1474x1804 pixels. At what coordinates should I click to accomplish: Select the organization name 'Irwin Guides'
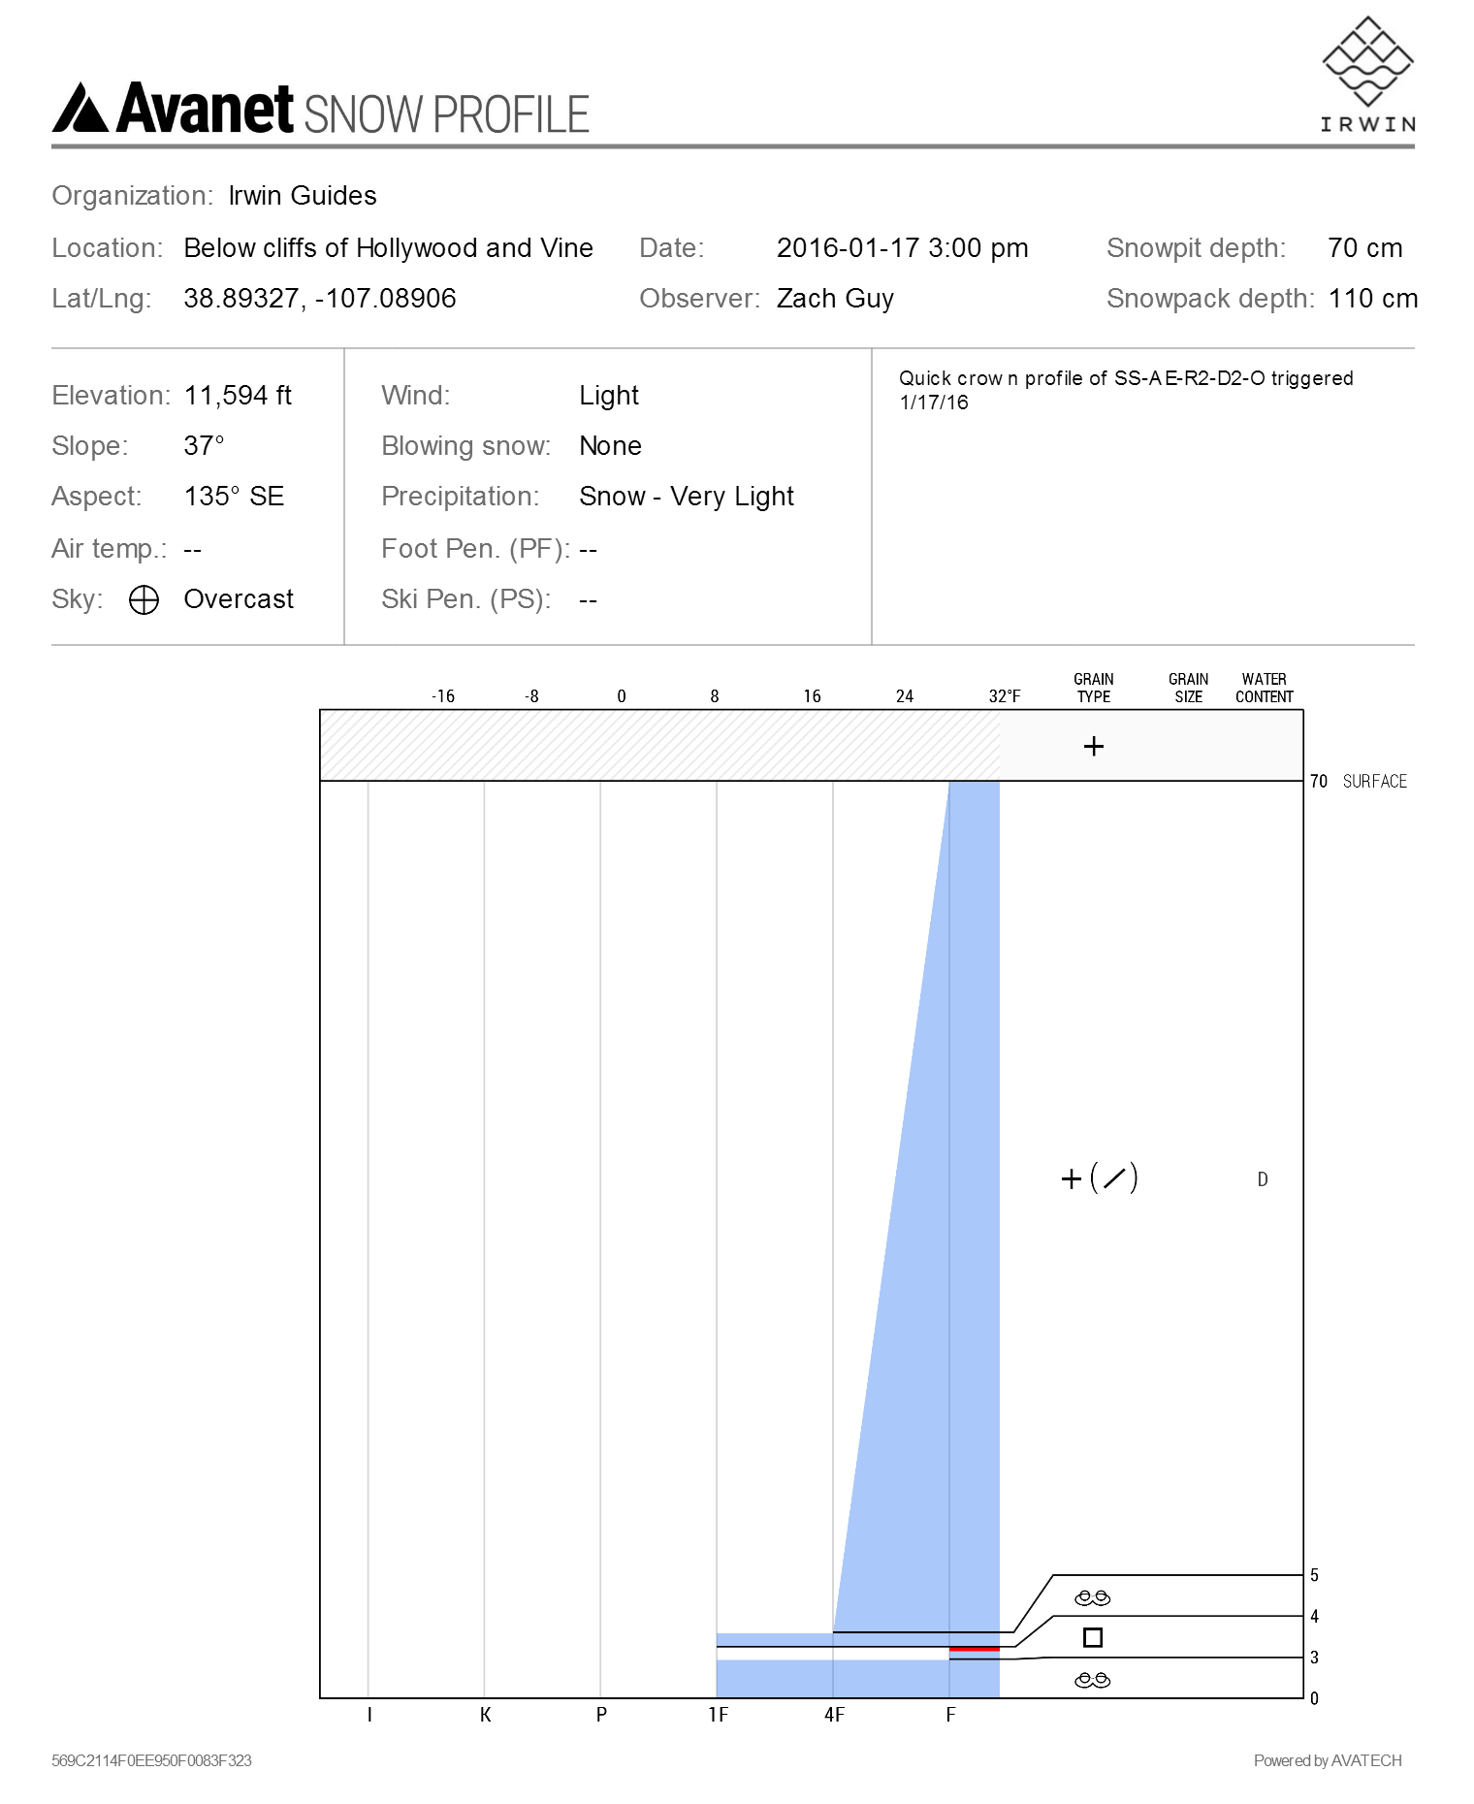tap(303, 196)
